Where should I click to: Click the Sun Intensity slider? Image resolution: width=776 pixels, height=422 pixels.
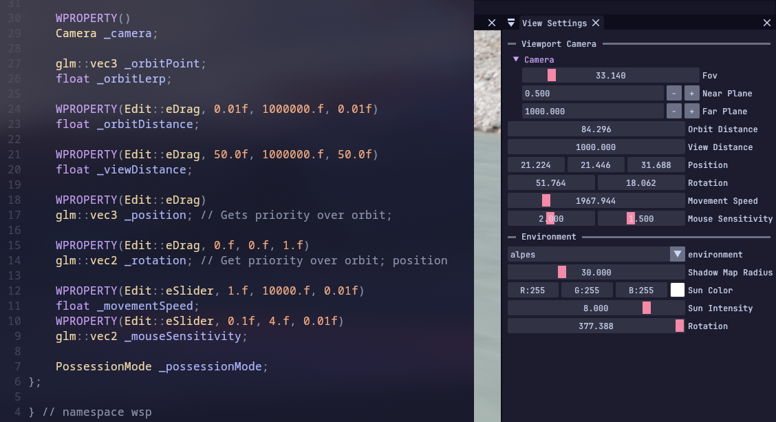(x=596, y=308)
